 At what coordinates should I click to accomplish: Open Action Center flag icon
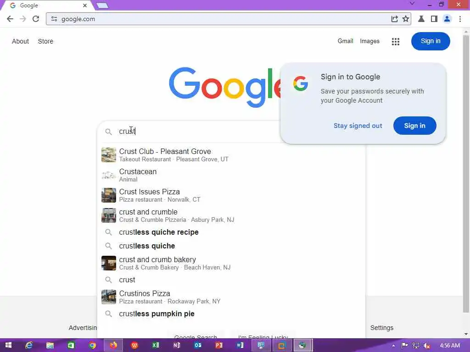[404, 346]
